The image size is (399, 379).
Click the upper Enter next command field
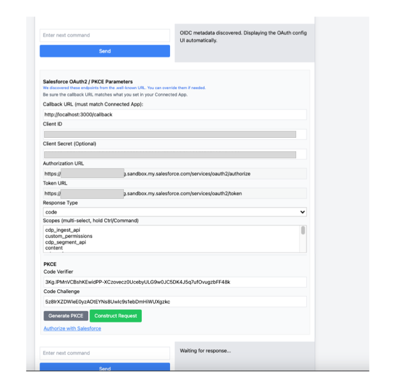[x=105, y=36]
